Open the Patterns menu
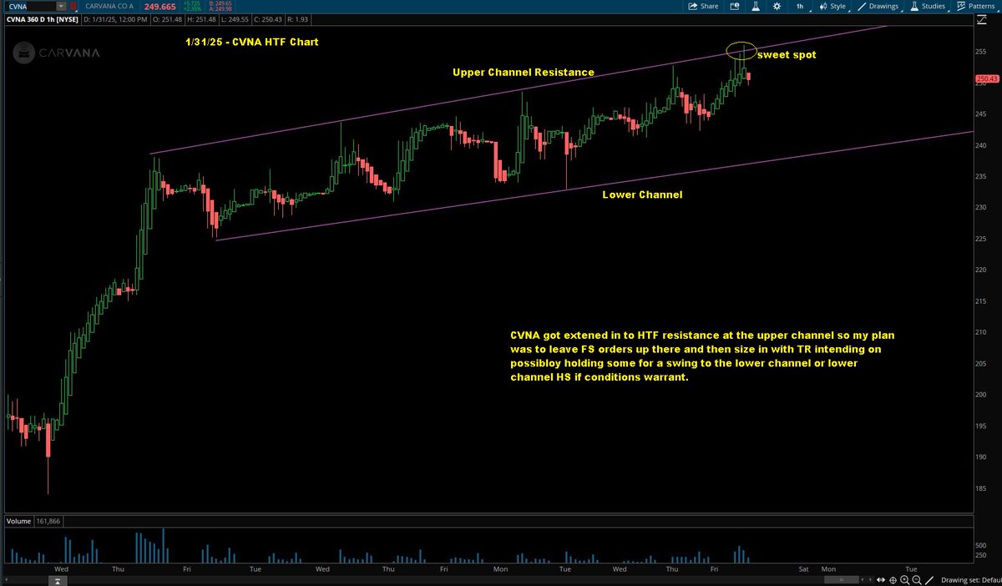 tap(978, 6)
